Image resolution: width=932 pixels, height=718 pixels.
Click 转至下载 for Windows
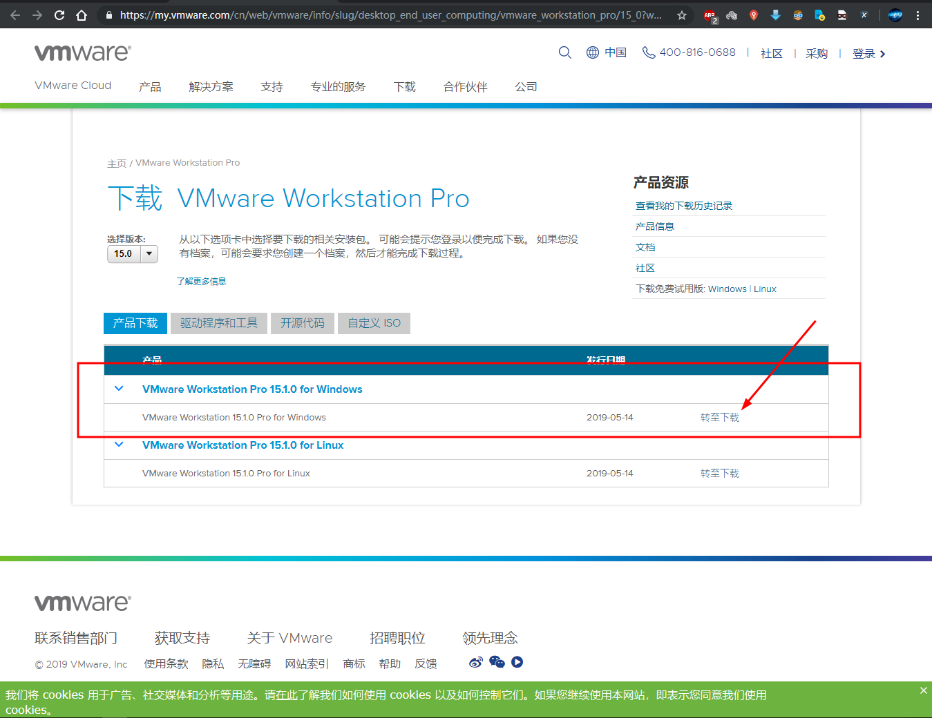[720, 417]
